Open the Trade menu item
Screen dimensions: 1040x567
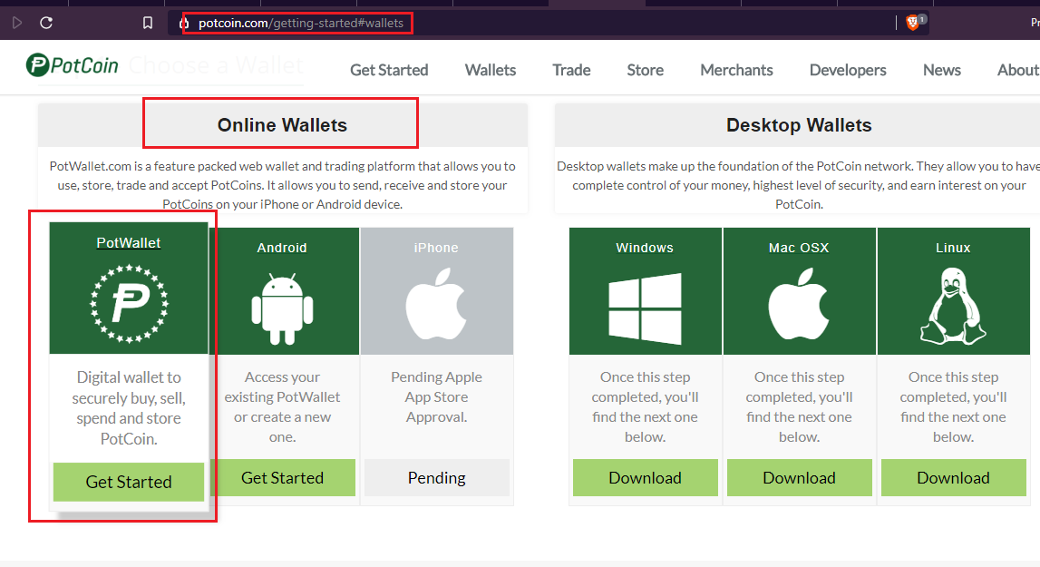pos(571,70)
